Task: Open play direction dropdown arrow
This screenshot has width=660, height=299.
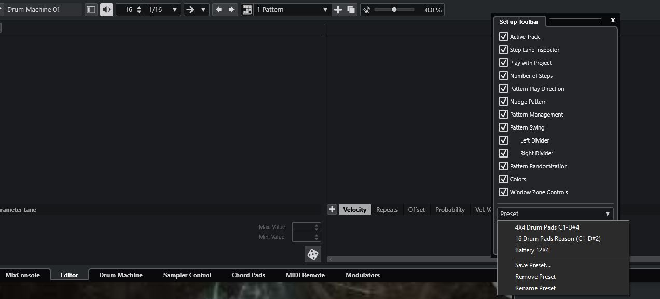Action: point(203,10)
